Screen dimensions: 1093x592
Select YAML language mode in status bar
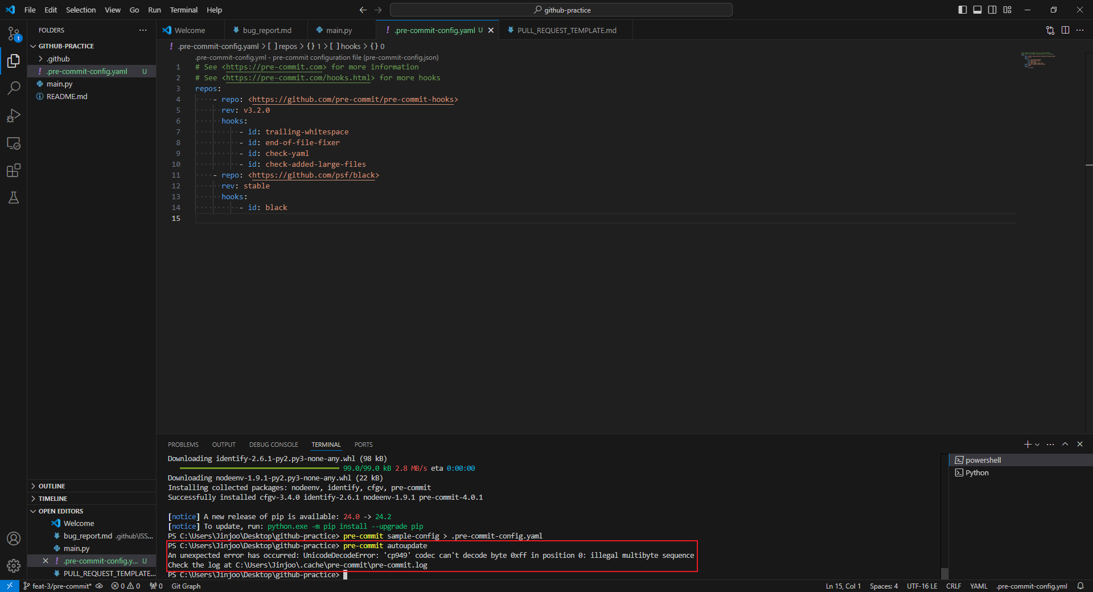pos(979,586)
